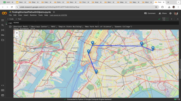Open the Runtime menu
181x101 pixels.
coord(33,15)
